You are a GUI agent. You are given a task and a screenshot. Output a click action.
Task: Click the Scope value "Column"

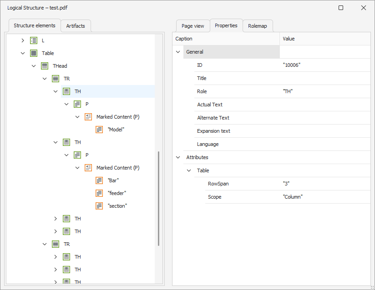pos(293,197)
